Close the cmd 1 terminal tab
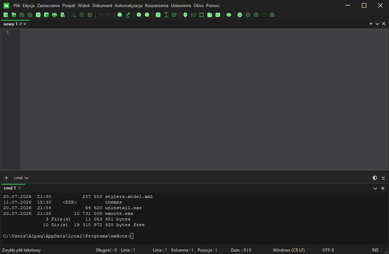389x254 pixels. 19,188
